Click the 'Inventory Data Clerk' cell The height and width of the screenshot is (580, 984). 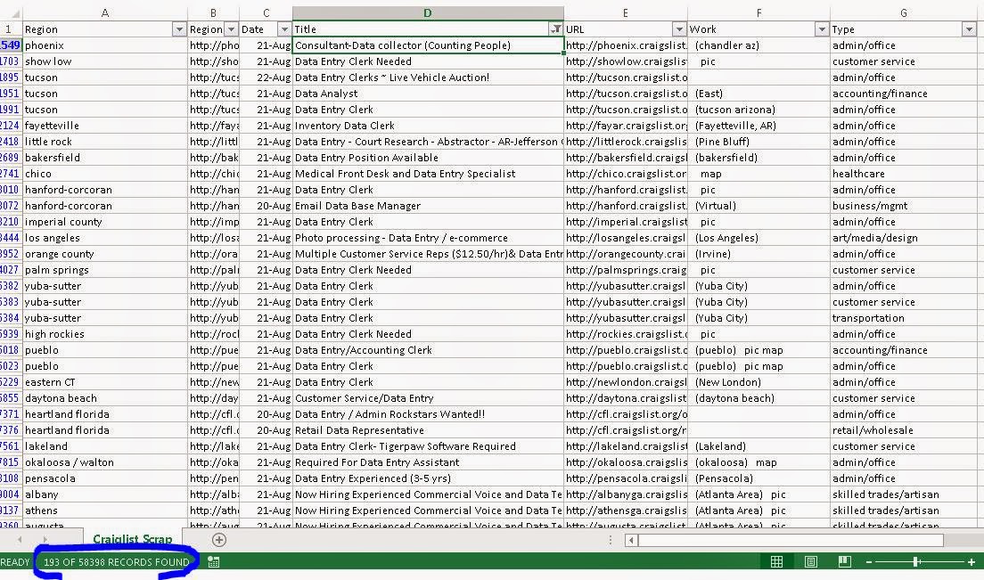[x=428, y=126]
